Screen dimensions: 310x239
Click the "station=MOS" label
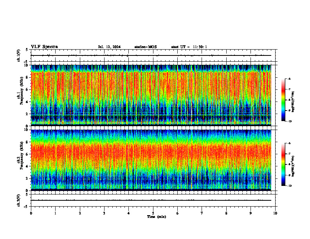tap(146, 47)
